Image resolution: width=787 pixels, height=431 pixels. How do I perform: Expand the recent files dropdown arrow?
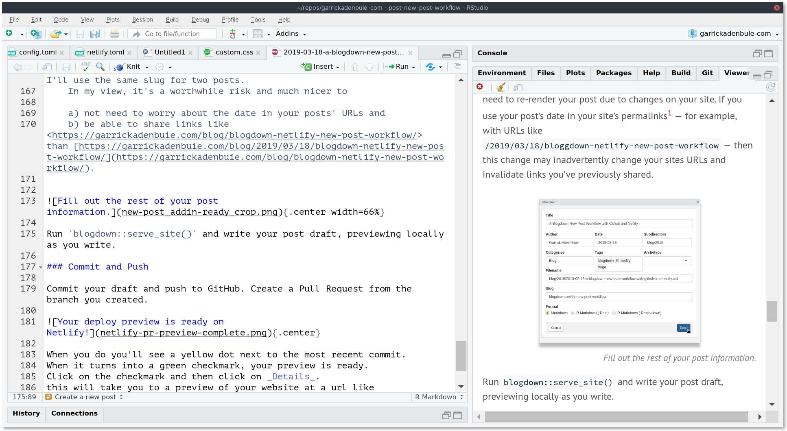(66, 34)
